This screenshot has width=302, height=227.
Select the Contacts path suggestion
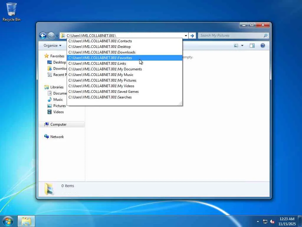point(124,41)
